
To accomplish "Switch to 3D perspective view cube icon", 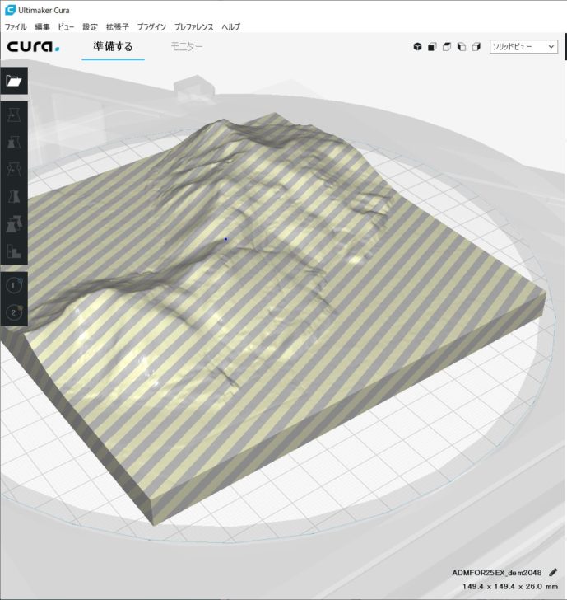I will 417,47.
